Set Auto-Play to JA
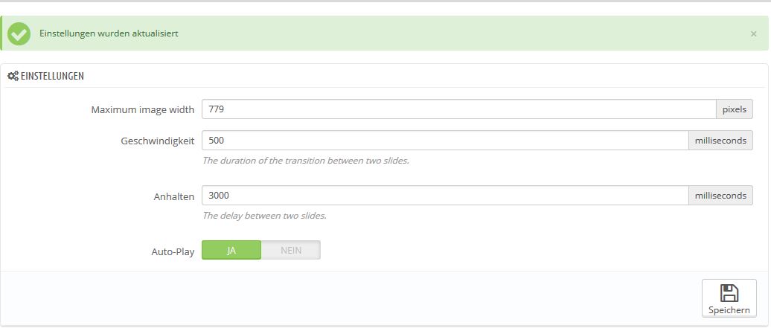771x334 pixels. (x=231, y=251)
